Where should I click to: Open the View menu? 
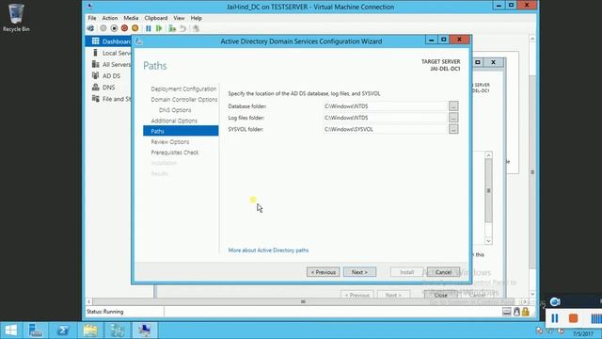[x=179, y=18]
